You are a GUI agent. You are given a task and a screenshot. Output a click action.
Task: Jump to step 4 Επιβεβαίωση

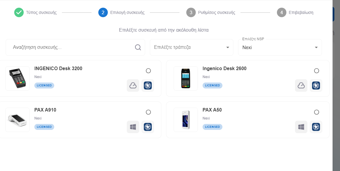click(295, 12)
